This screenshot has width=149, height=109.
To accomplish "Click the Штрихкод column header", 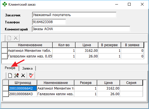I will point(23,83).
